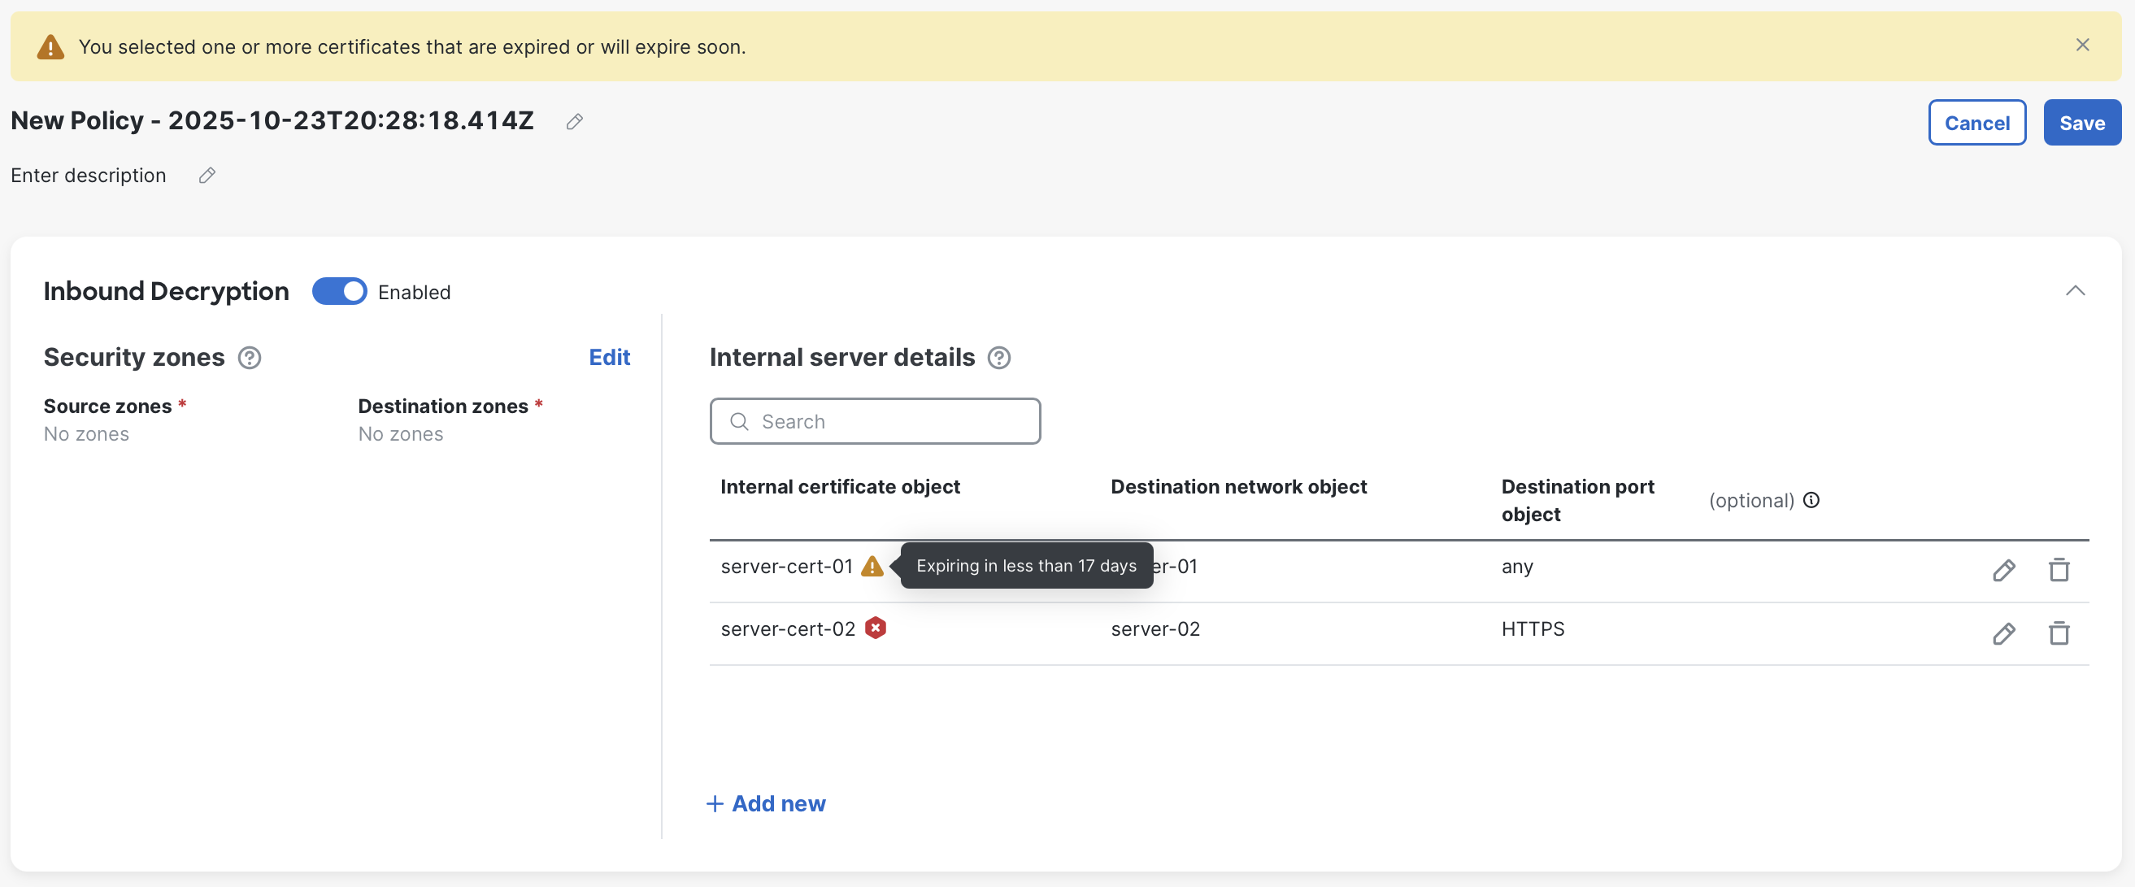The width and height of the screenshot is (2135, 887).
Task: Open the Internal server details help icon
Action: 998,357
